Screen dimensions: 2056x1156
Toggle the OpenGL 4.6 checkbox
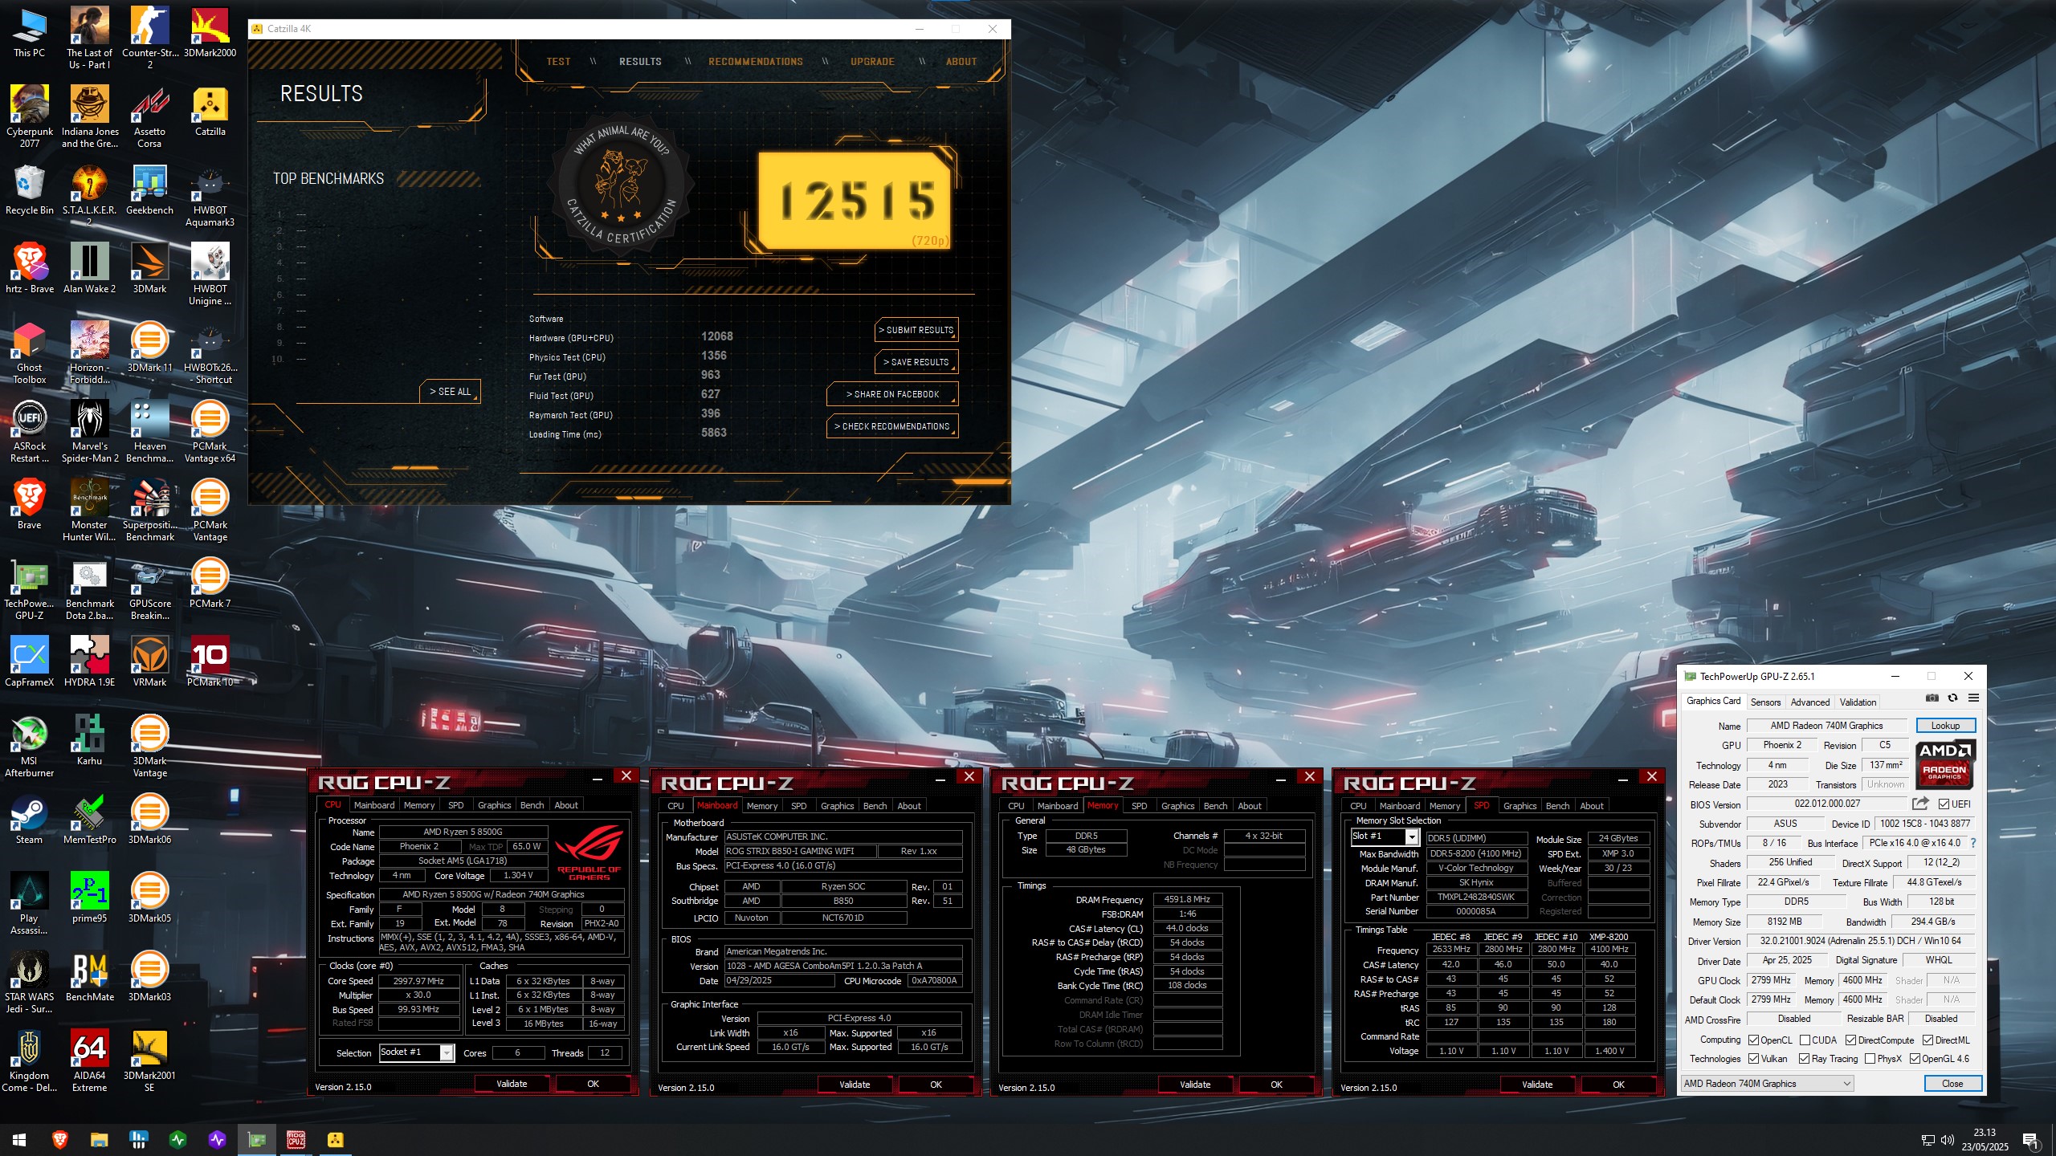pyautogui.click(x=1915, y=1059)
